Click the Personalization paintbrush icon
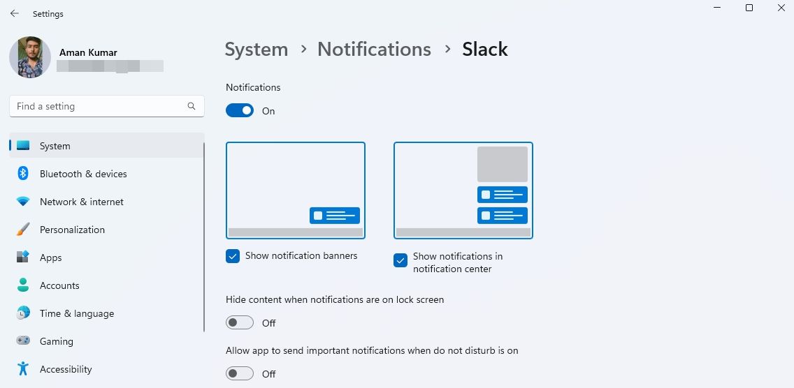The image size is (794, 388). point(23,230)
